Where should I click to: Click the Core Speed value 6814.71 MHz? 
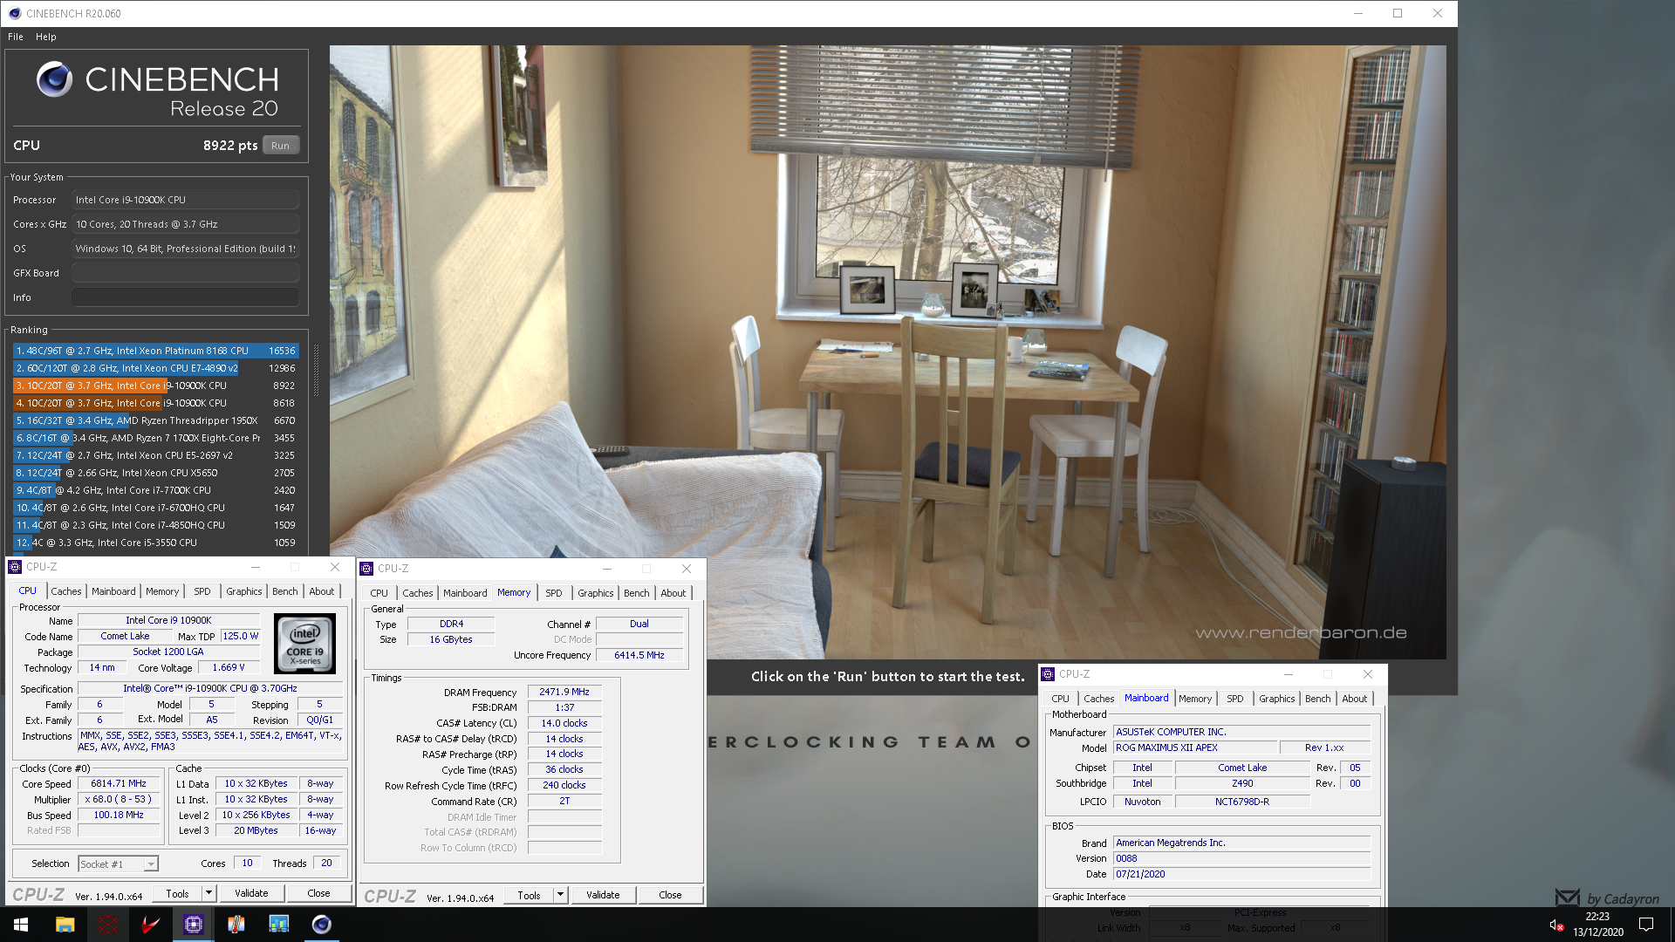[119, 784]
